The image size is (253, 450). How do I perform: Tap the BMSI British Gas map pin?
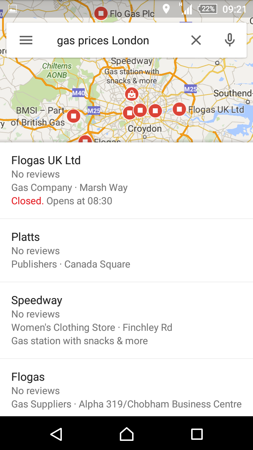(73, 116)
